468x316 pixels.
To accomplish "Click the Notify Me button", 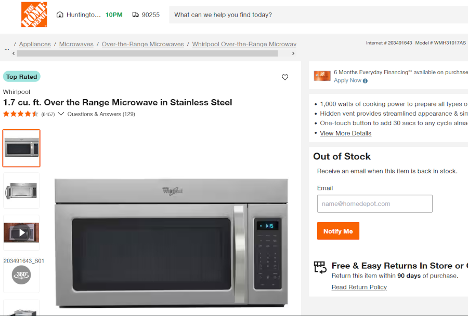I will pos(338,231).
